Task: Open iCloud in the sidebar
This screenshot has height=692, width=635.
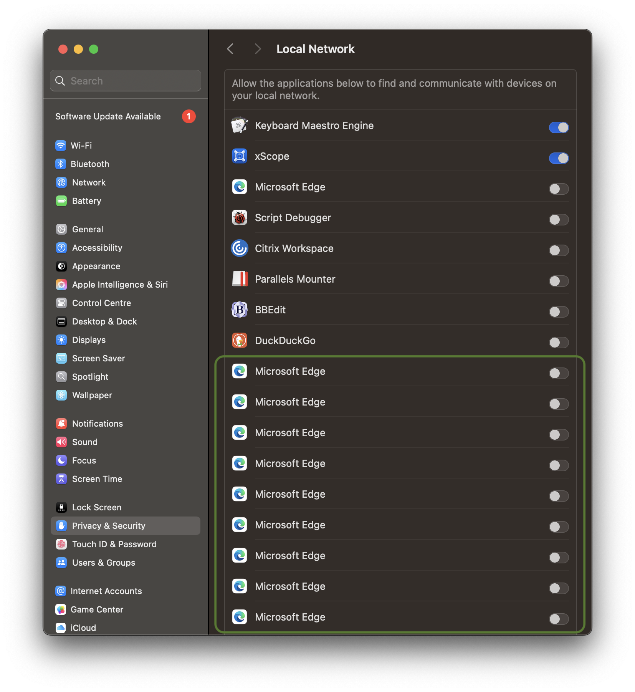Action: [126, 628]
